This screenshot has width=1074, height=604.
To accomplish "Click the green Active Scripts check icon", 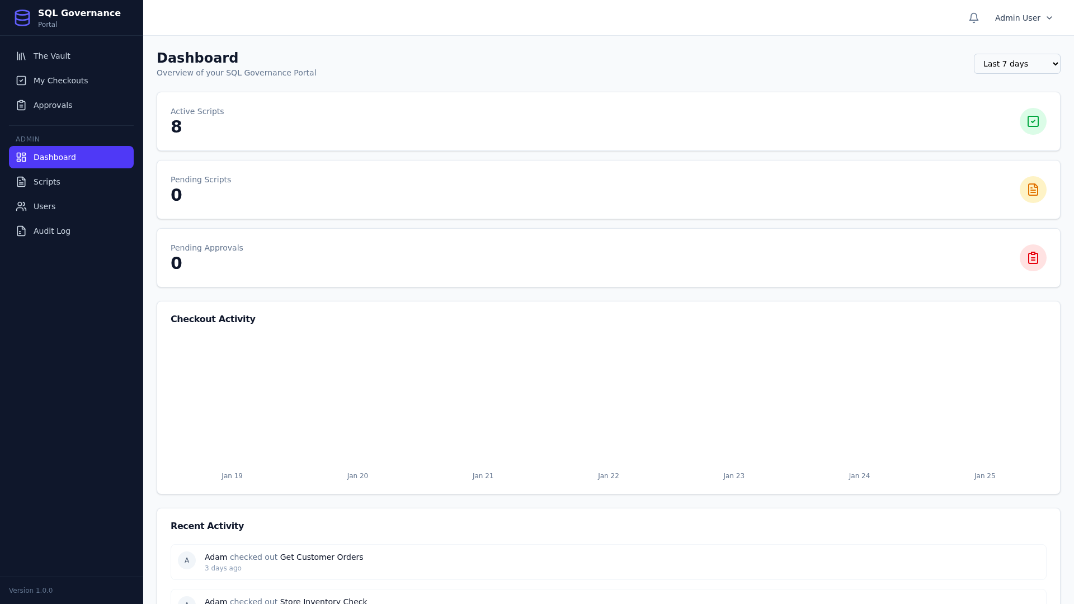I will click(1033, 121).
